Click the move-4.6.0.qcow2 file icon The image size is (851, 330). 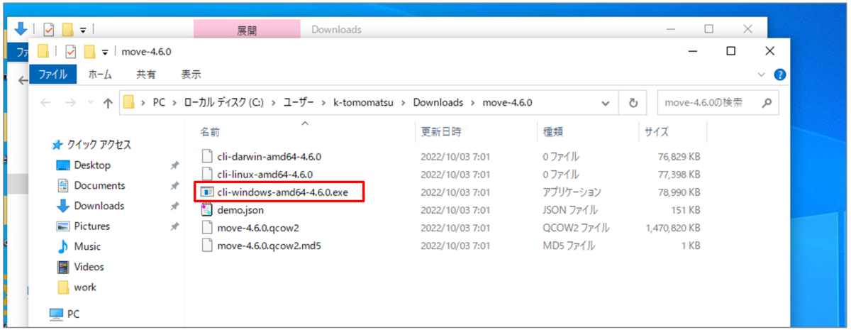(x=207, y=228)
